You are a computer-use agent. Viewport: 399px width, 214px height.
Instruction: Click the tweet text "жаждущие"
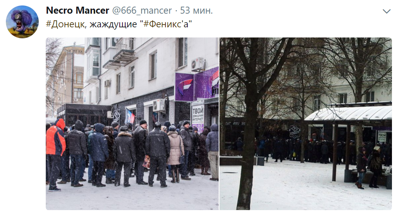113,24
